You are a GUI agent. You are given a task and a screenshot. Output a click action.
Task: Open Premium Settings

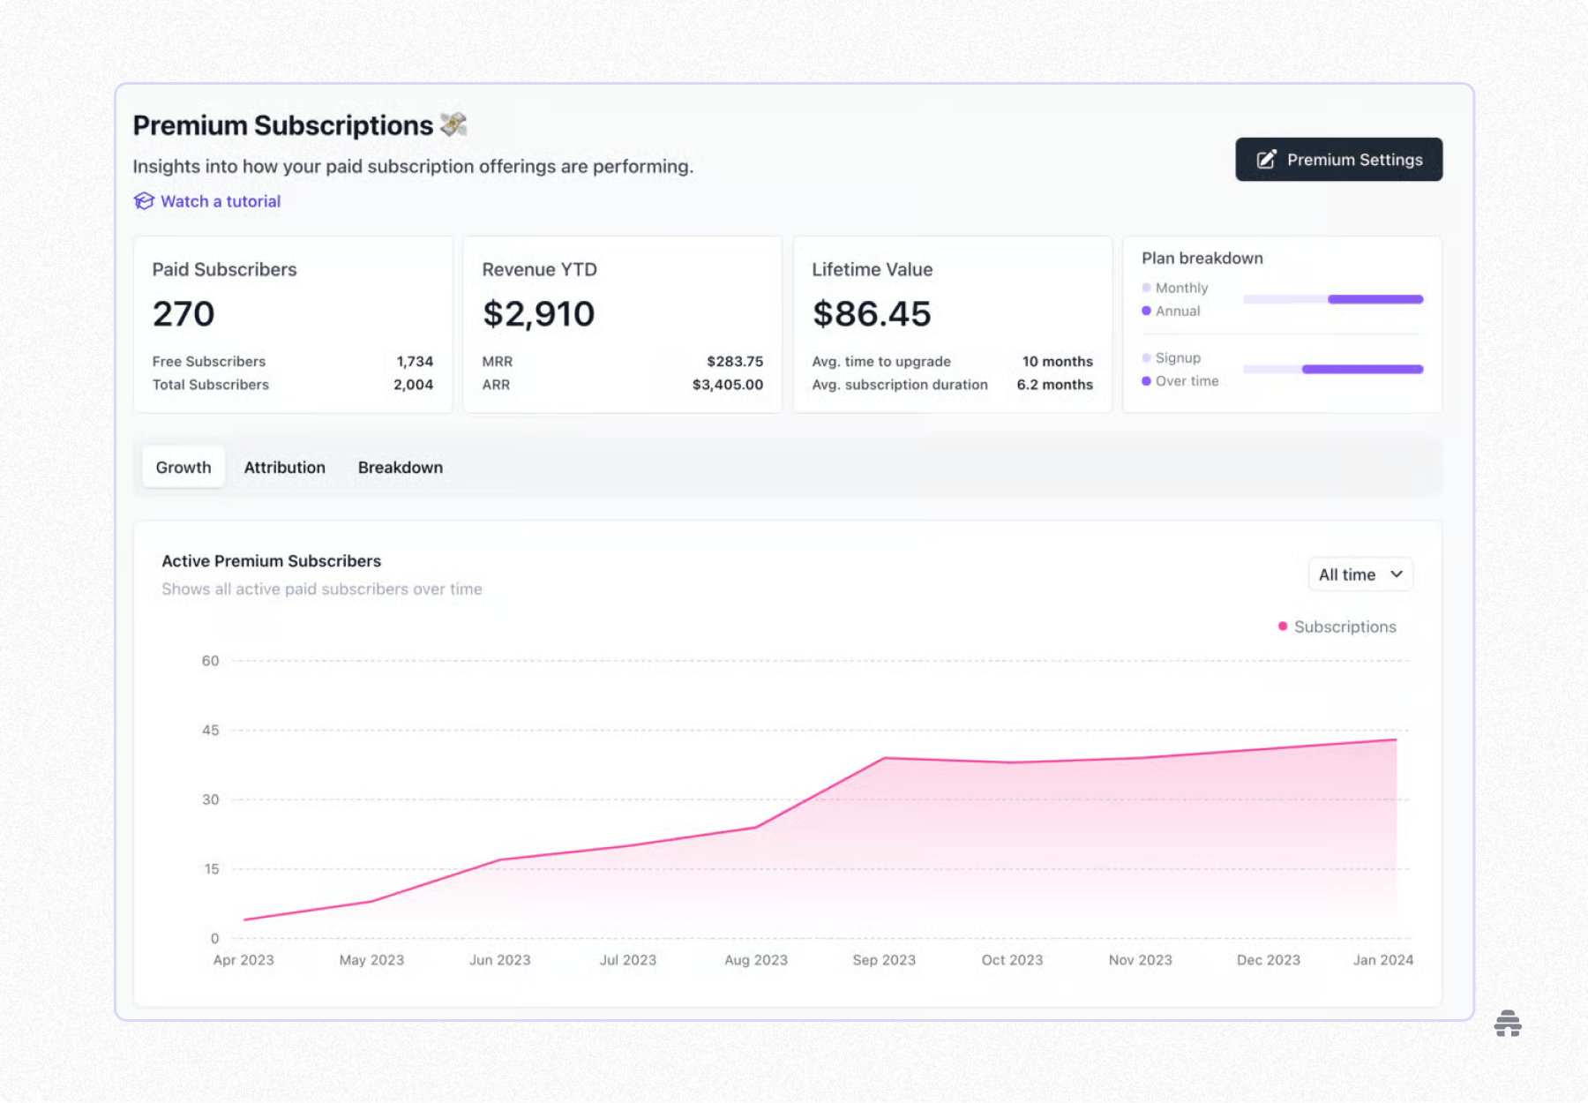click(x=1338, y=159)
